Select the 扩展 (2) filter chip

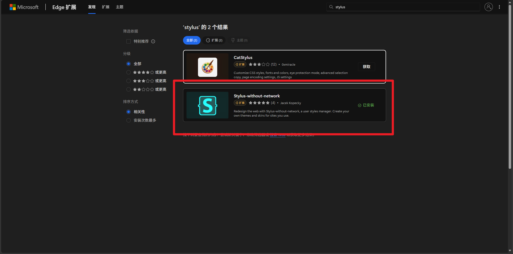[x=214, y=40]
